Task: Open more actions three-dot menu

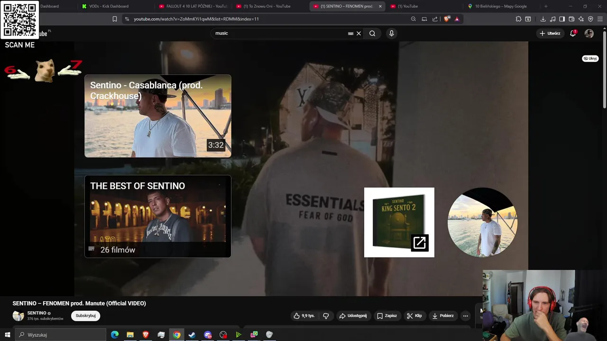Action: click(x=465, y=315)
